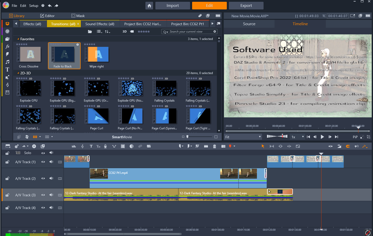Click the Import button
The width and height of the screenshot is (373, 236).
pos(173,6)
